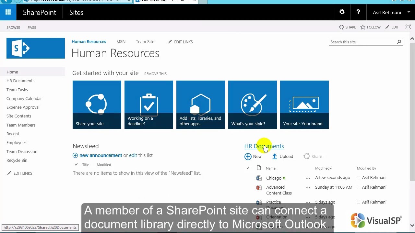
Task: Switch to the PAGE ribbon tab
Action: 32,28
